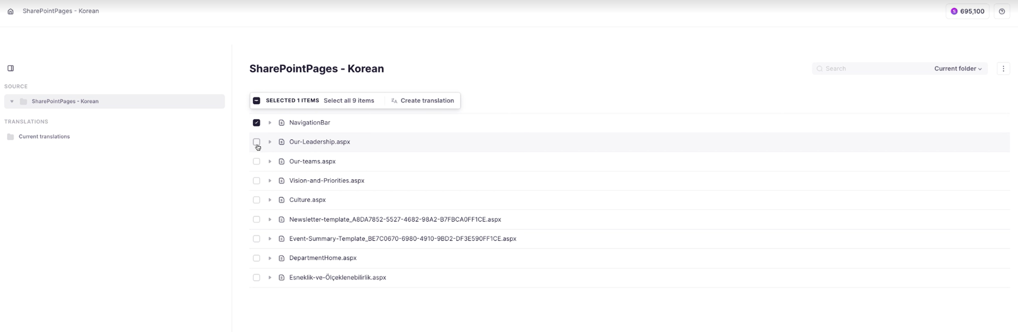The height and width of the screenshot is (332, 1018).
Task: Click the NavigationBar file icon
Action: click(281, 123)
